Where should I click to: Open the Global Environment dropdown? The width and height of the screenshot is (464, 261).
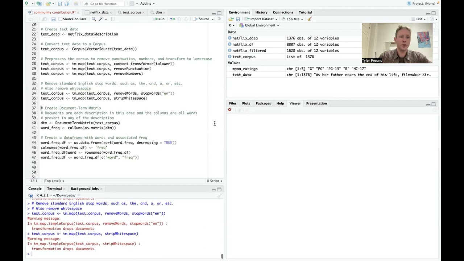click(259, 25)
